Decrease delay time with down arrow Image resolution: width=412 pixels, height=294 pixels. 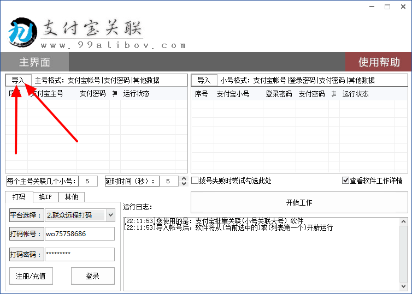click(184, 184)
